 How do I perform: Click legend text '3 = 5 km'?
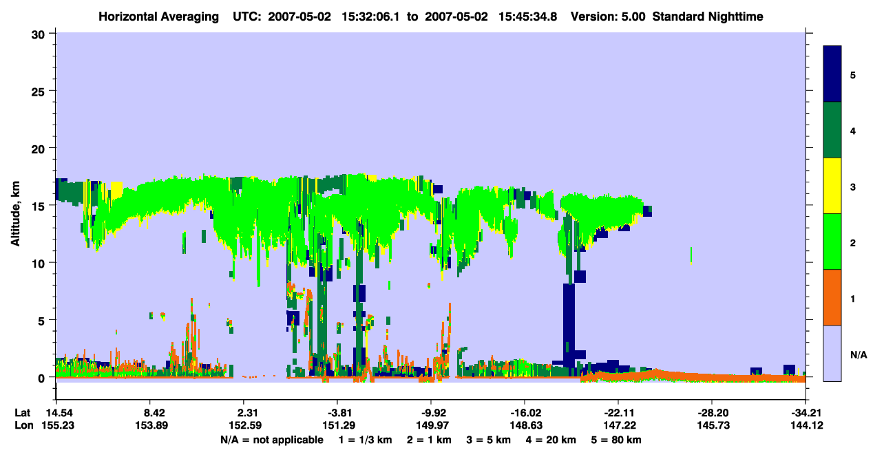489,440
